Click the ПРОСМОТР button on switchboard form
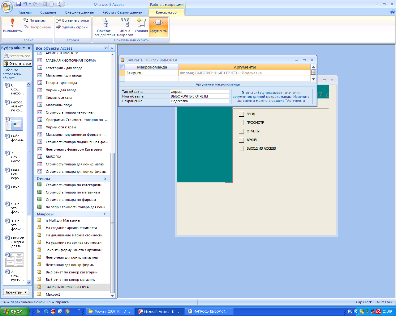 click(x=241, y=123)
